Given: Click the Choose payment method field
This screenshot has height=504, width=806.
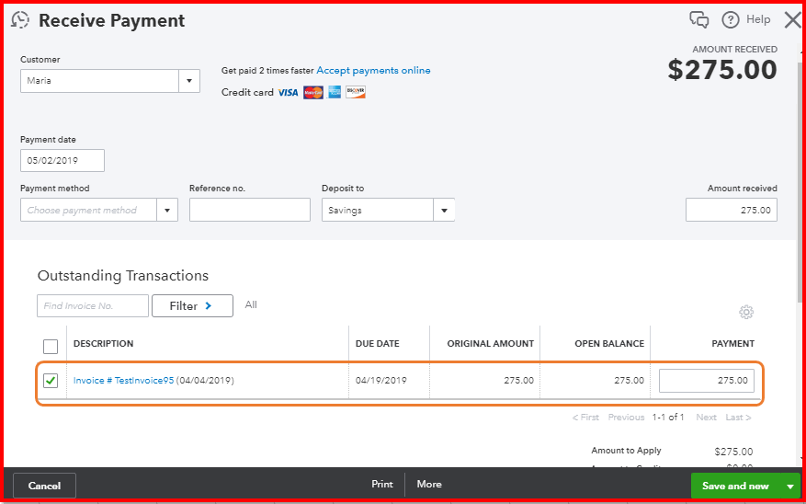Looking at the screenshot, I should pos(88,210).
